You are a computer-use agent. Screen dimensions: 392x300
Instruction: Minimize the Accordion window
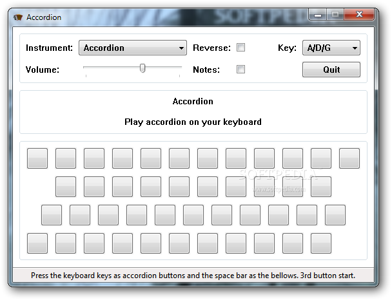pyautogui.click(x=318, y=14)
